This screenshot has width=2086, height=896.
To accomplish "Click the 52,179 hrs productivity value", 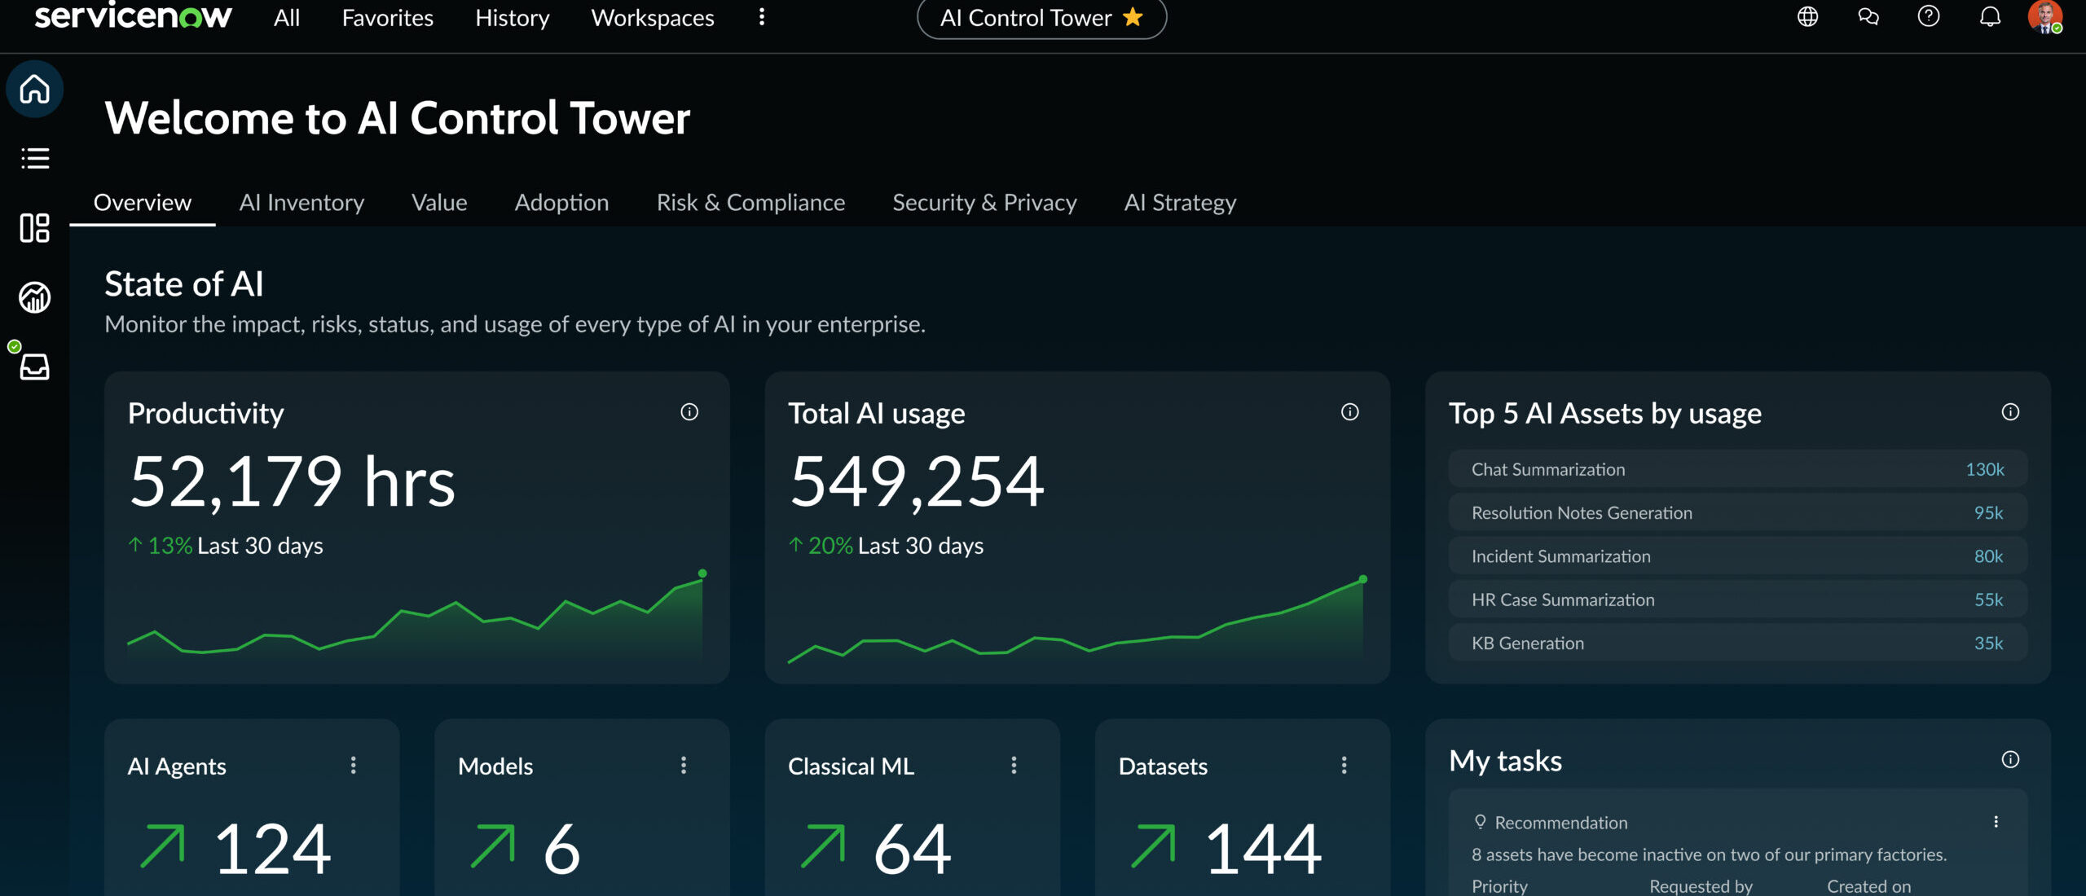I will click(x=292, y=481).
